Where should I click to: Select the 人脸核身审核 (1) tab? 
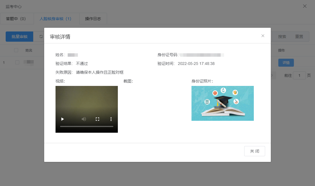(x=56, y=19)
